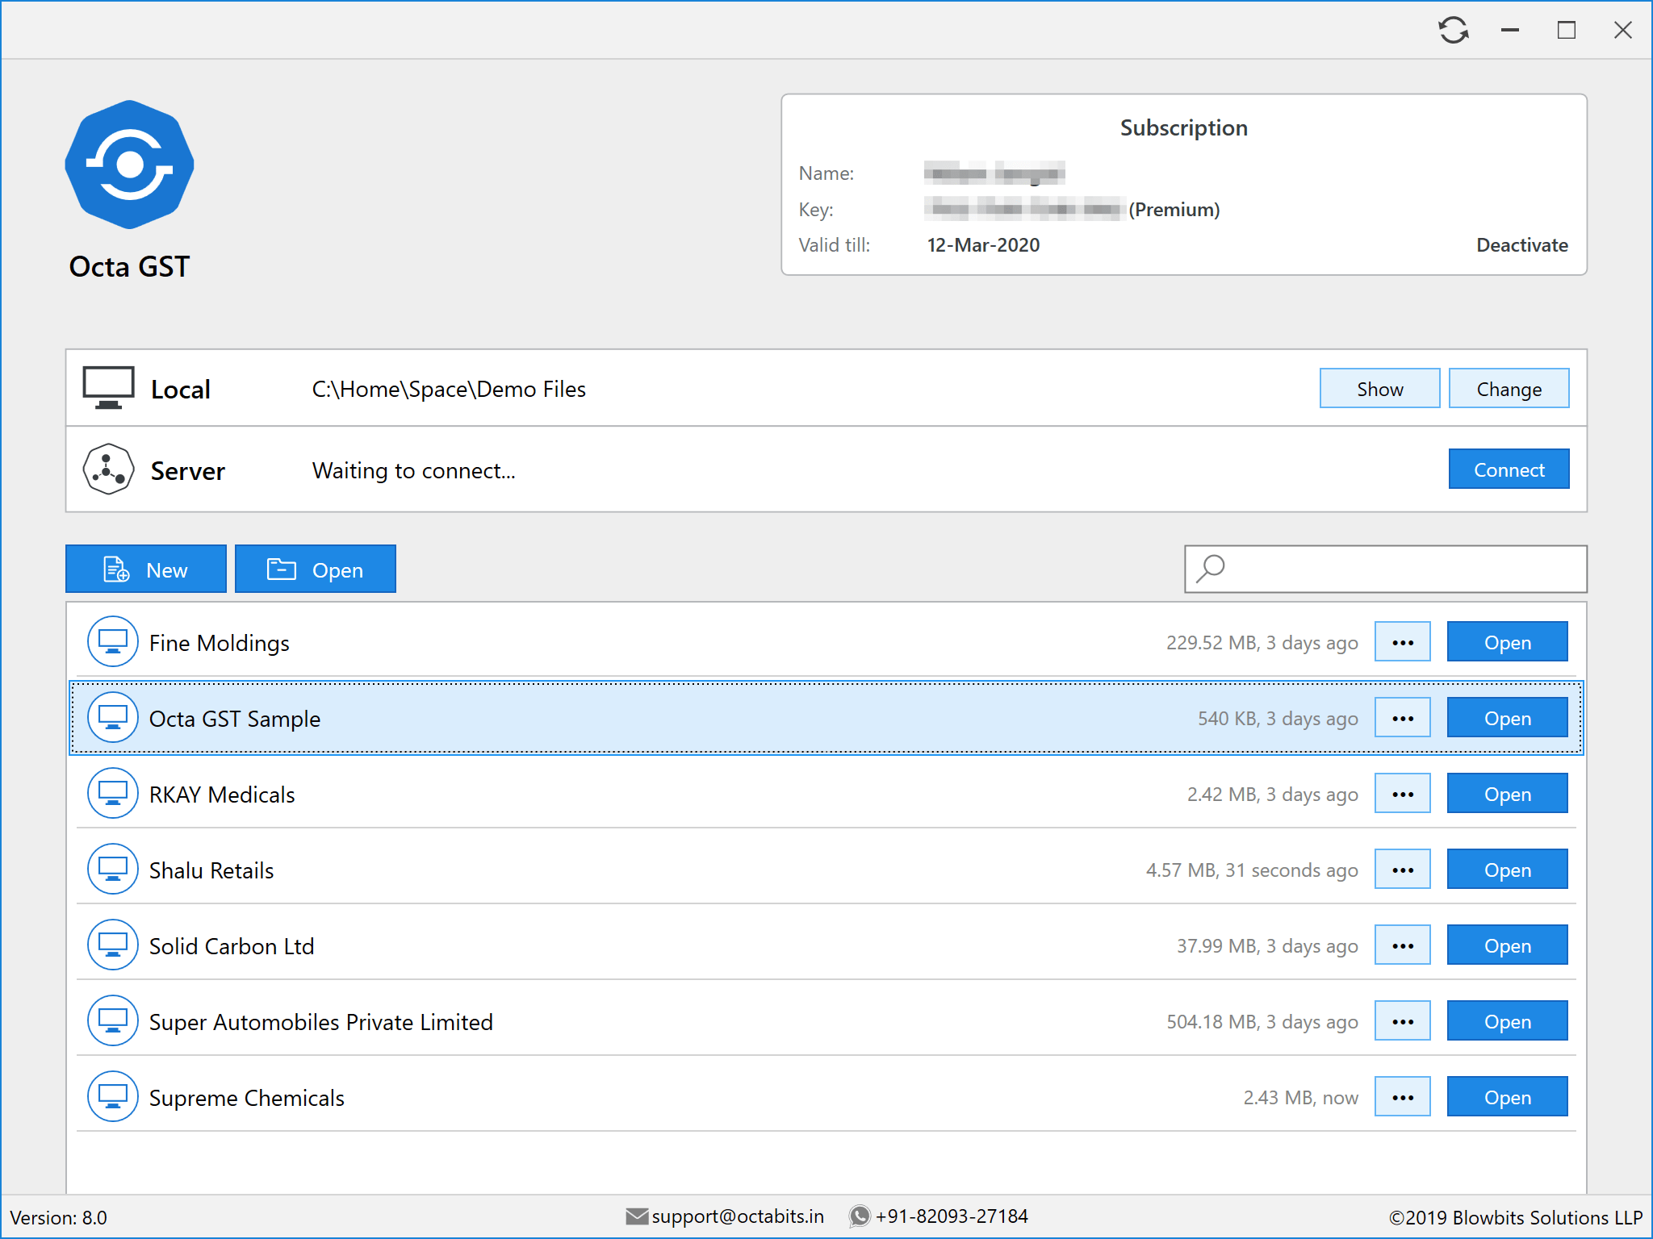Click the refresh icon in title bar
Image resolution: width=1653 pixels, height=1239 pixels.
coord(1453,31)
